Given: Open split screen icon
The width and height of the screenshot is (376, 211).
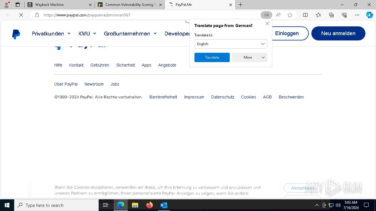Looking at the screenshot, I should 305,15.
